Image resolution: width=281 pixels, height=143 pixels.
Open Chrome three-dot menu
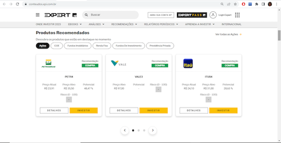click(x=276, y=4)
